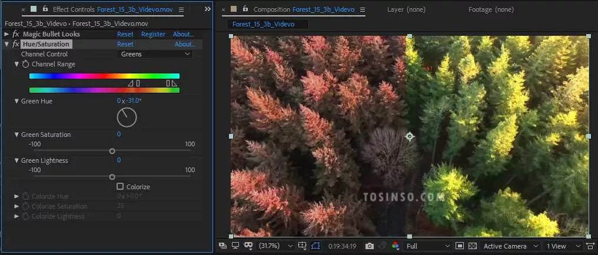
Task: Show the hidden panels via double chevron
Action: (x=207, y=9)
